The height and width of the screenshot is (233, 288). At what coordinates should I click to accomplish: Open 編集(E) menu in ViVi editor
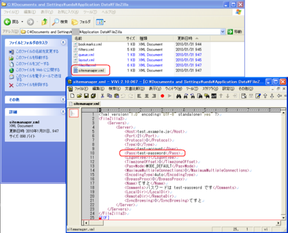98,88
